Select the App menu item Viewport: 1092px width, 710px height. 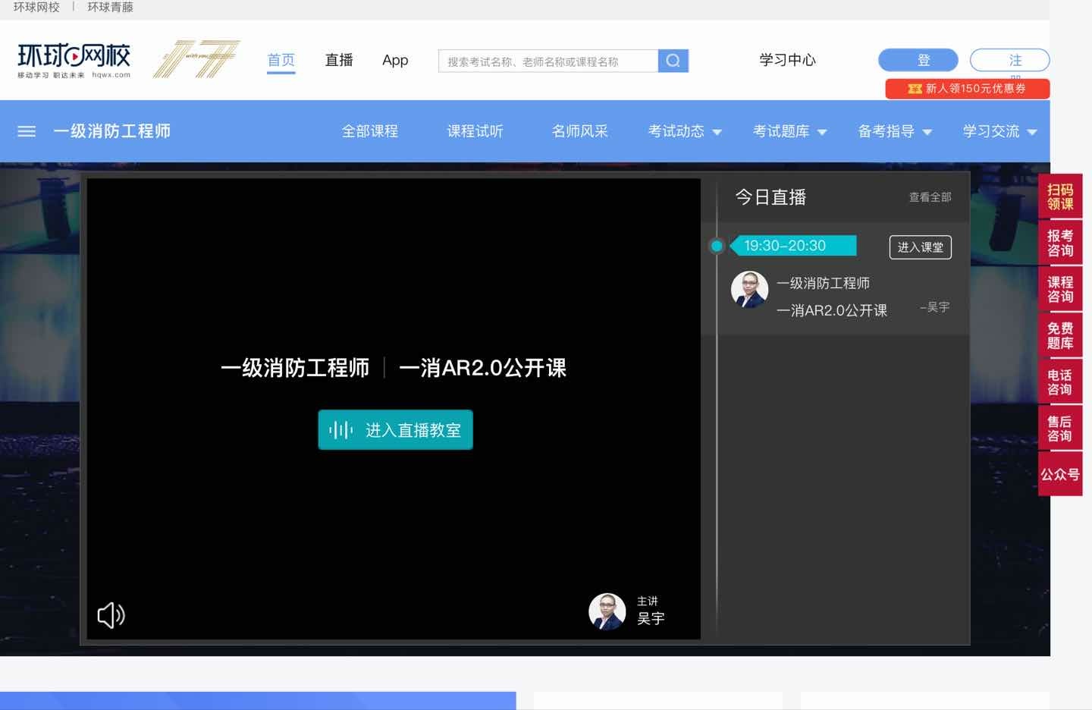[394, 61]
